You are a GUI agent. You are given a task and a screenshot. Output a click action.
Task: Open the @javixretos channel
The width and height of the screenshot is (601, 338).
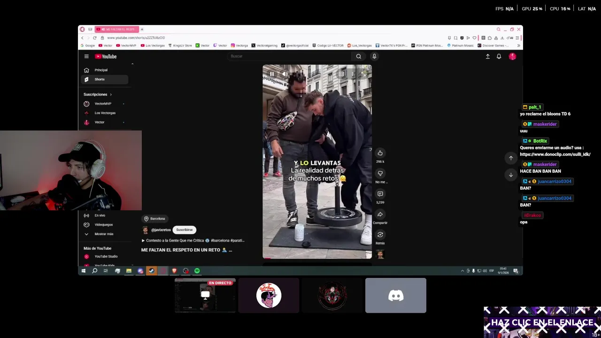click(161, 230)
